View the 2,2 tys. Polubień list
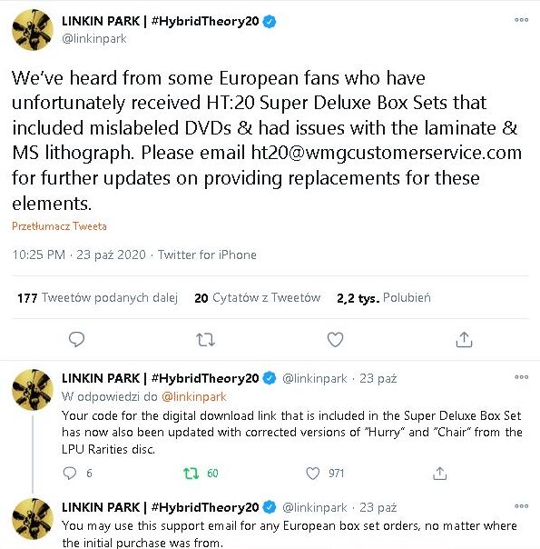540x549 pixels. click(x=383, y=298)
